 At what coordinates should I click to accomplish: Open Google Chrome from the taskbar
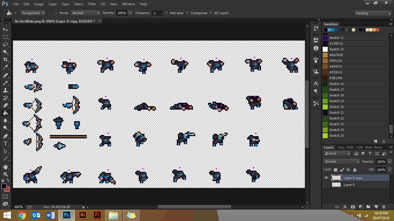coord(22,215)
